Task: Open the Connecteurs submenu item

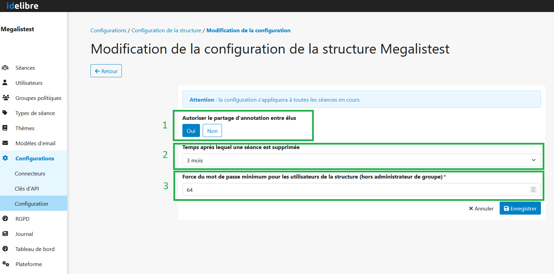Action: [x=30, y=173]
